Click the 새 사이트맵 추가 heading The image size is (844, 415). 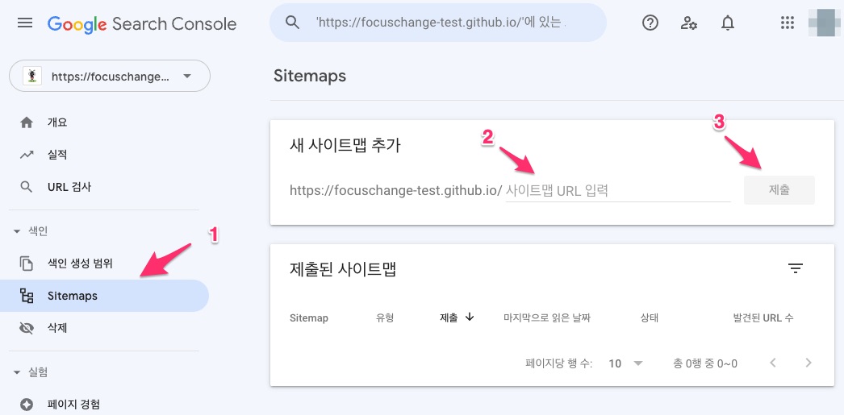345,145
